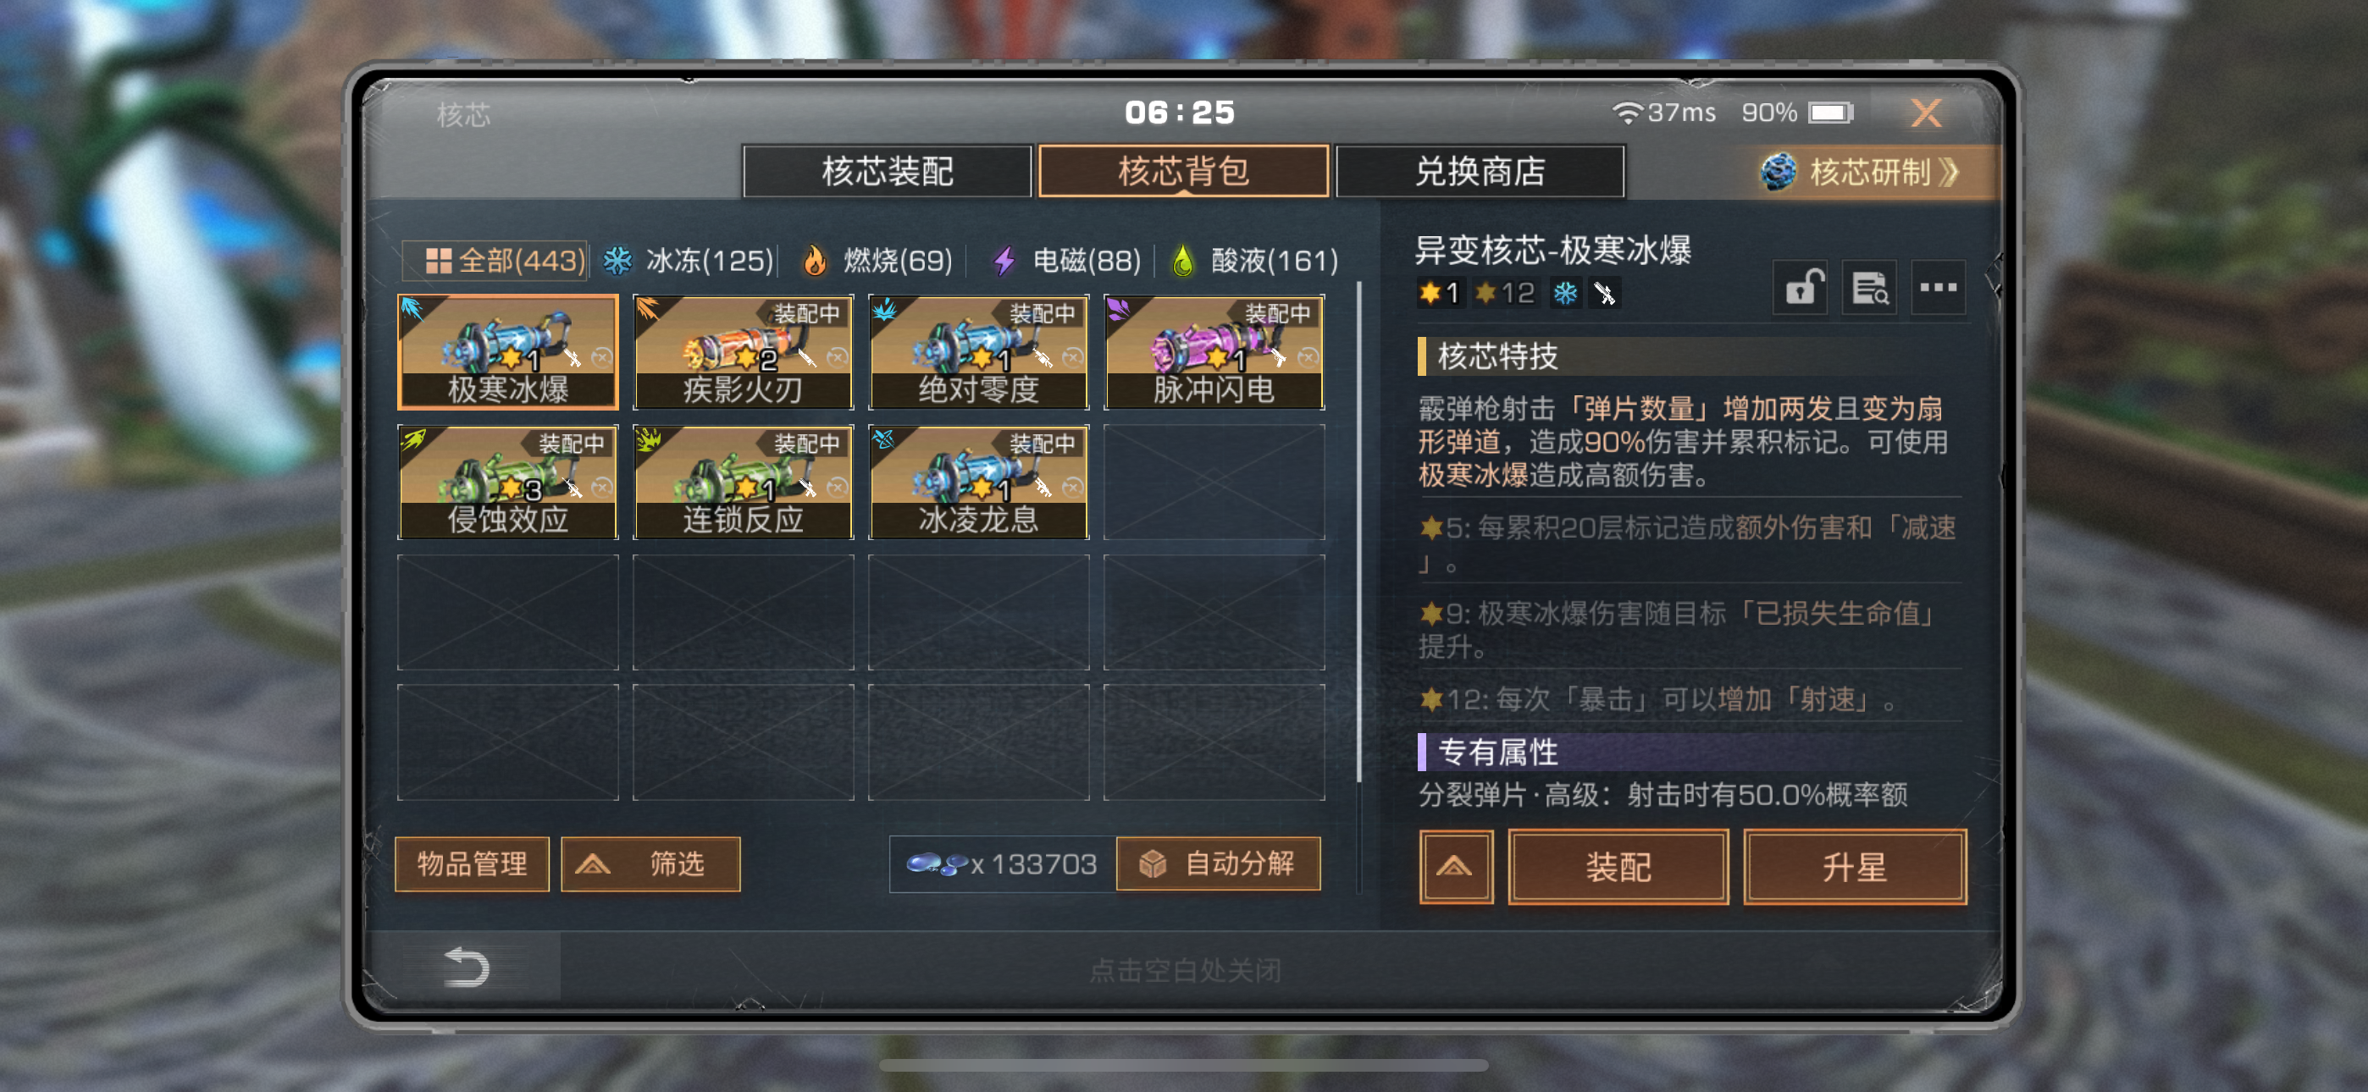Click the 装配 equip button
The width and height of the screenshot is (2368, 1092).
(x=1618, y=867)
